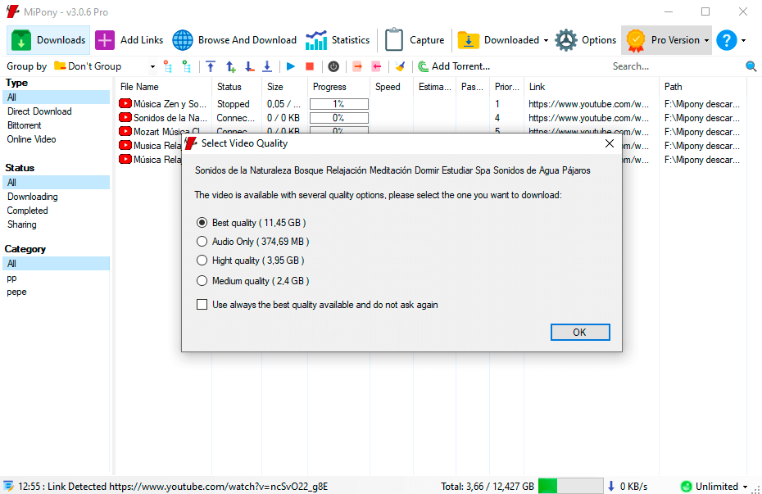Click the blue download speed arrow icon
The width and height of the screenshot is (762, 494).
pos(611,486)
